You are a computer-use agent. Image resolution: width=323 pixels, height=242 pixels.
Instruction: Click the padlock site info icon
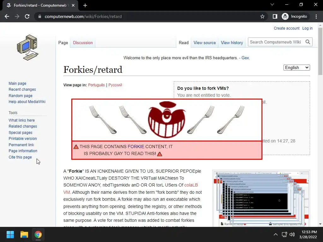[40, 16]
